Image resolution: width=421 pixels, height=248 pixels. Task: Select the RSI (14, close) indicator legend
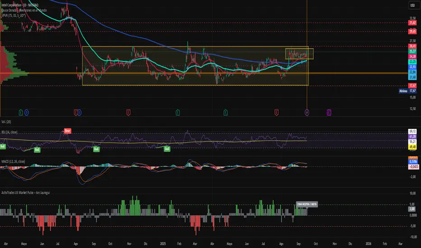click(9, 132)
